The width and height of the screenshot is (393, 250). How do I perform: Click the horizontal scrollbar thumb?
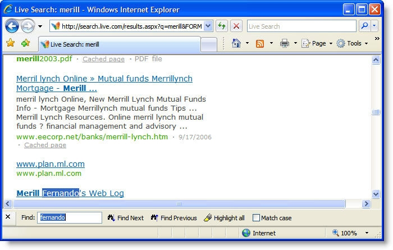[x=179, y=203]
